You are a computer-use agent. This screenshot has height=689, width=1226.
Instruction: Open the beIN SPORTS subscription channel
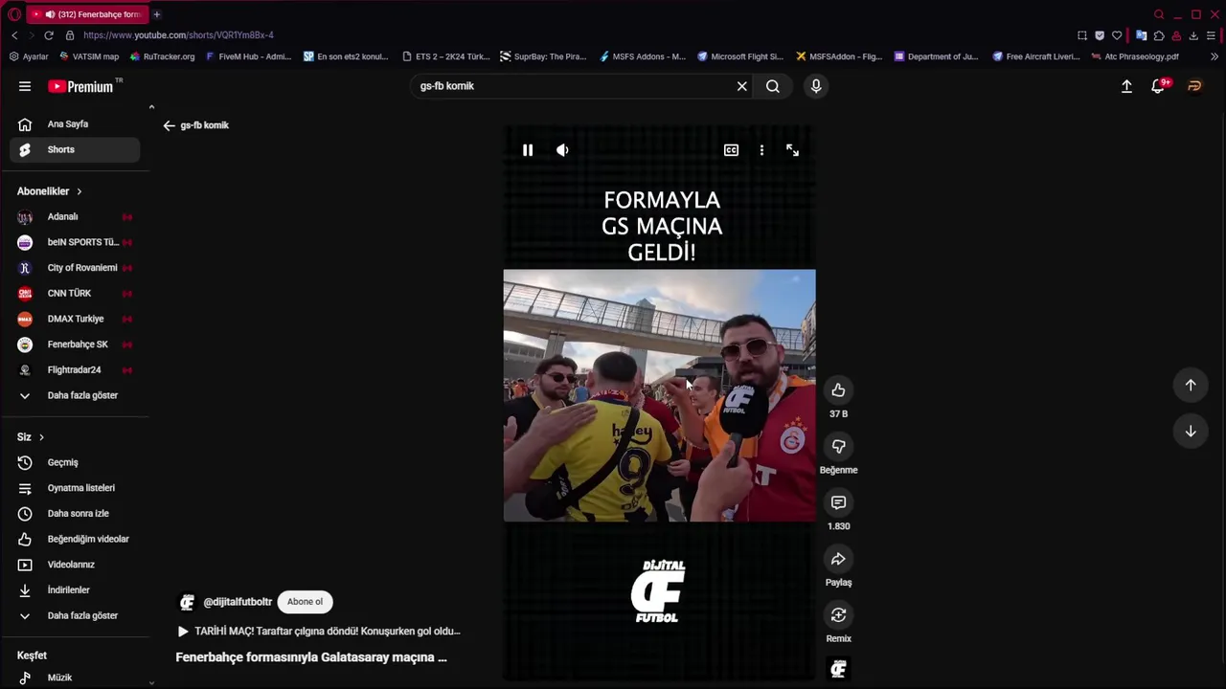click(x=75, y=242)
